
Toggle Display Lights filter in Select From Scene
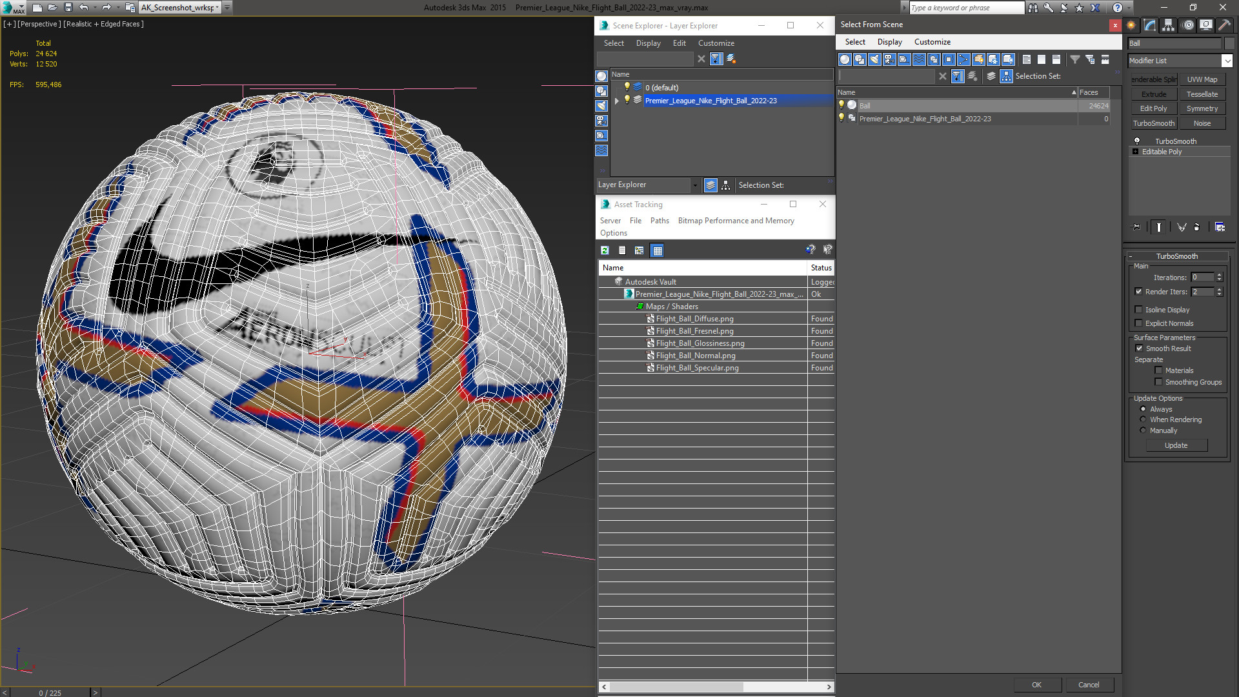pos(874,59)
